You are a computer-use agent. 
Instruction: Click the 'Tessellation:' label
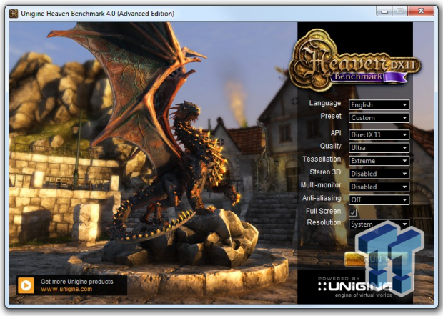[322, 159]
